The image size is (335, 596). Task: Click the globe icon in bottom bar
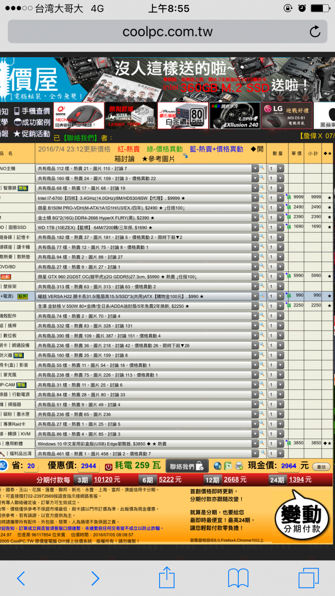pyautogui.click(x=217, y=466)
